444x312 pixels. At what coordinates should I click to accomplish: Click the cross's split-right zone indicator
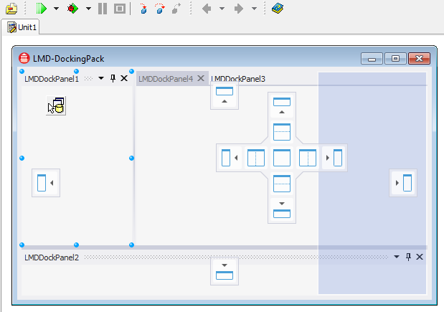click(x=308, y=158)
